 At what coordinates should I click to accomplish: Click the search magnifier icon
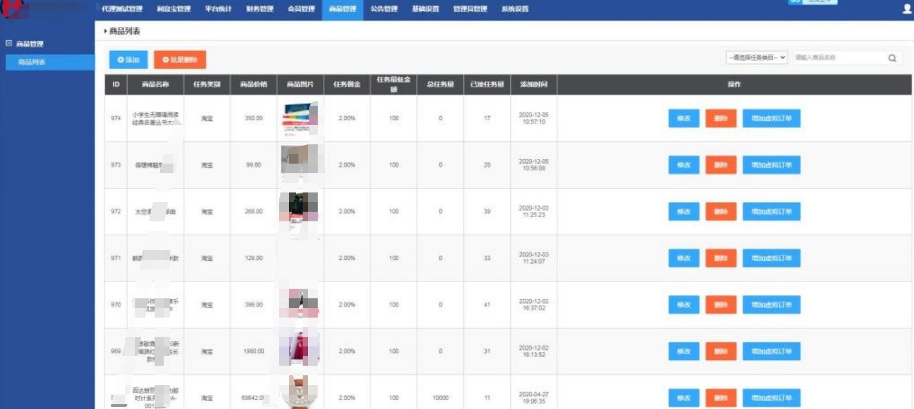(892, 58)
